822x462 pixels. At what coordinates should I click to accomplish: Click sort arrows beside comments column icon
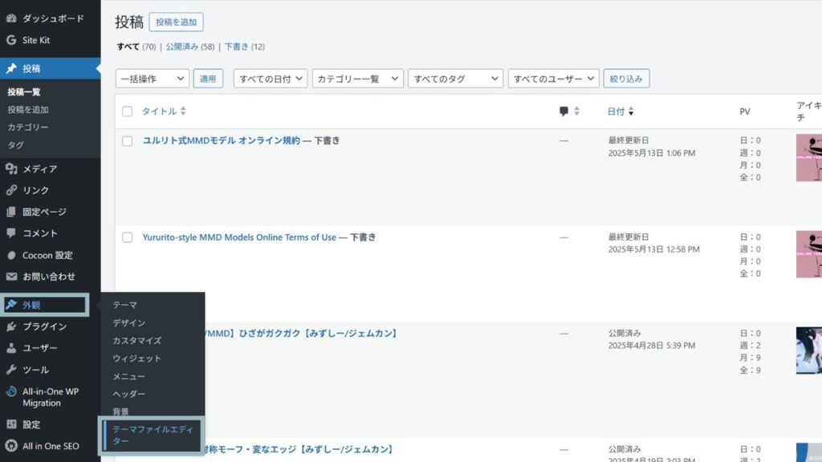(x=576, y=111)
